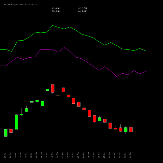Select the 20 Nov date label
This screenshot has width=163, height=163.
click(78, 155)
